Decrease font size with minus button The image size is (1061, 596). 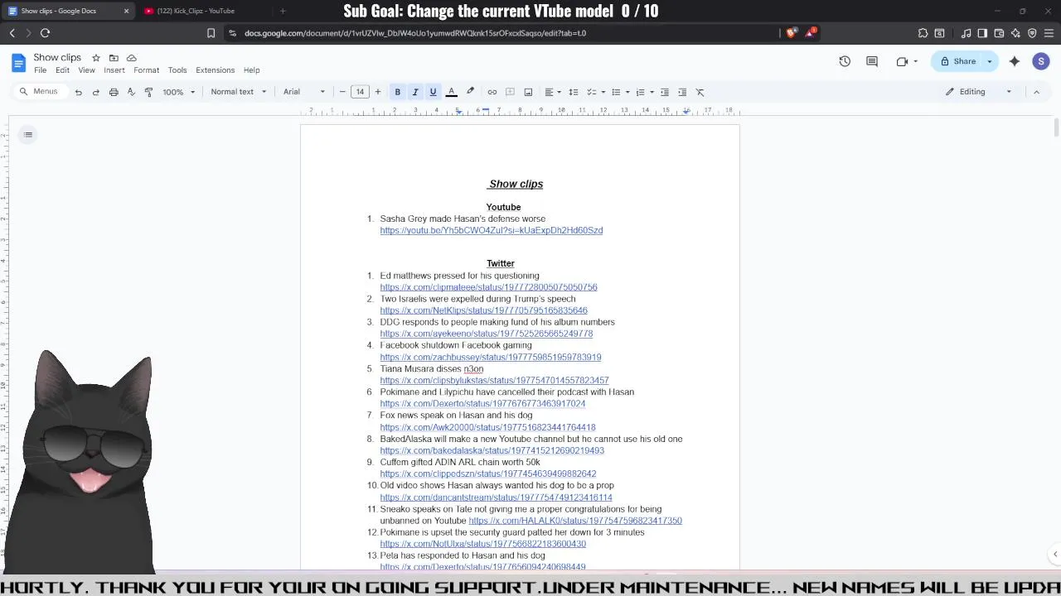342,92
